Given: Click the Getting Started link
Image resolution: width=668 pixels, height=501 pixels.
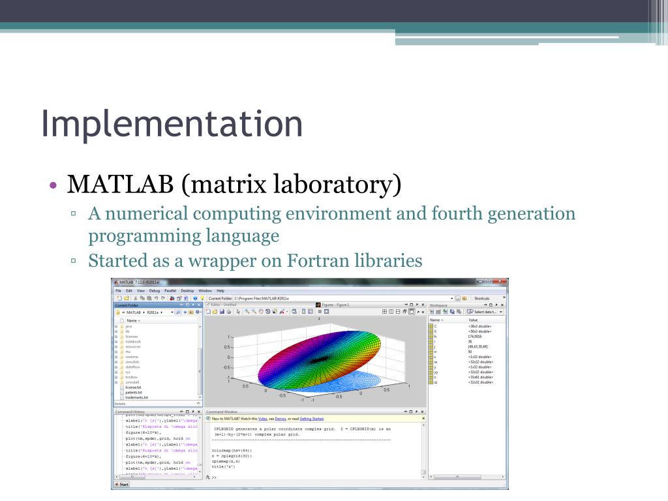Looking at the screenshot, I should click(311, 419).
